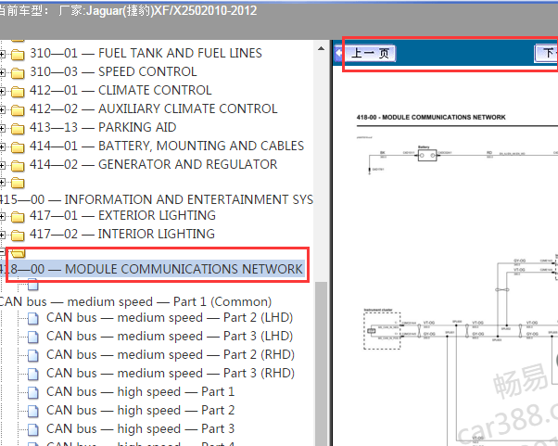Open CAN bus — medium speed — Part 2 (RHD)

click(x=171, y=354)
